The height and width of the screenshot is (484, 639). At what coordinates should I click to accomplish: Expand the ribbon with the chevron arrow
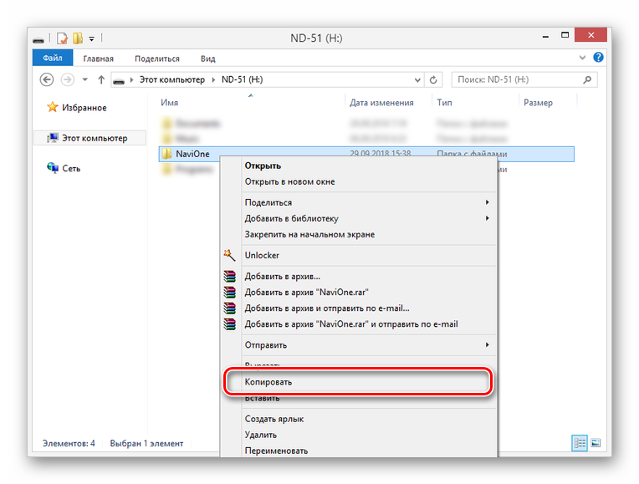(582, 58)
